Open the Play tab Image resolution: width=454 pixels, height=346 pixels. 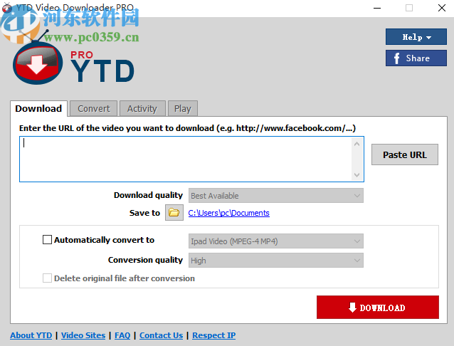coord(182,109)
